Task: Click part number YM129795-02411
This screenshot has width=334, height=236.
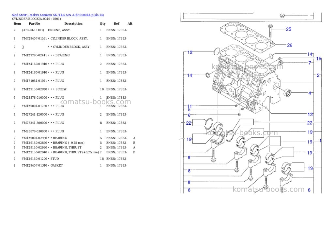Action: pos(34,55)
